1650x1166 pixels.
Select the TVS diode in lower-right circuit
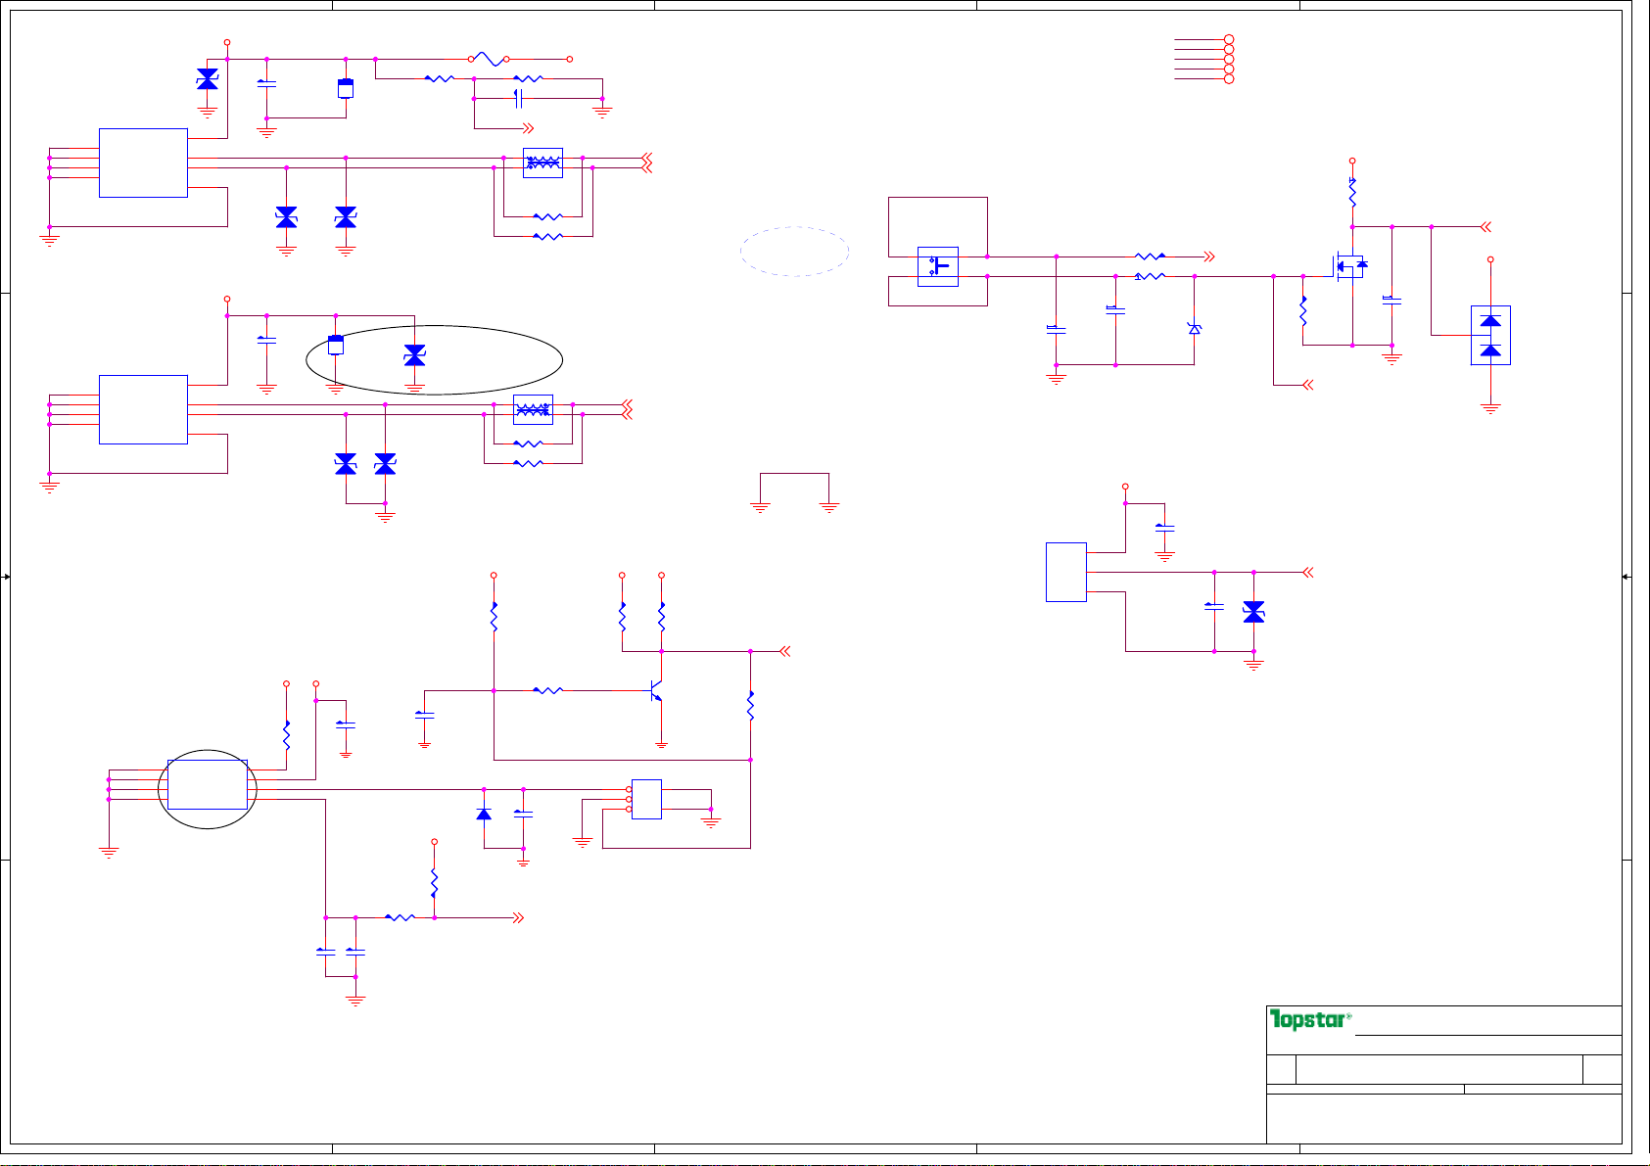1253,612
